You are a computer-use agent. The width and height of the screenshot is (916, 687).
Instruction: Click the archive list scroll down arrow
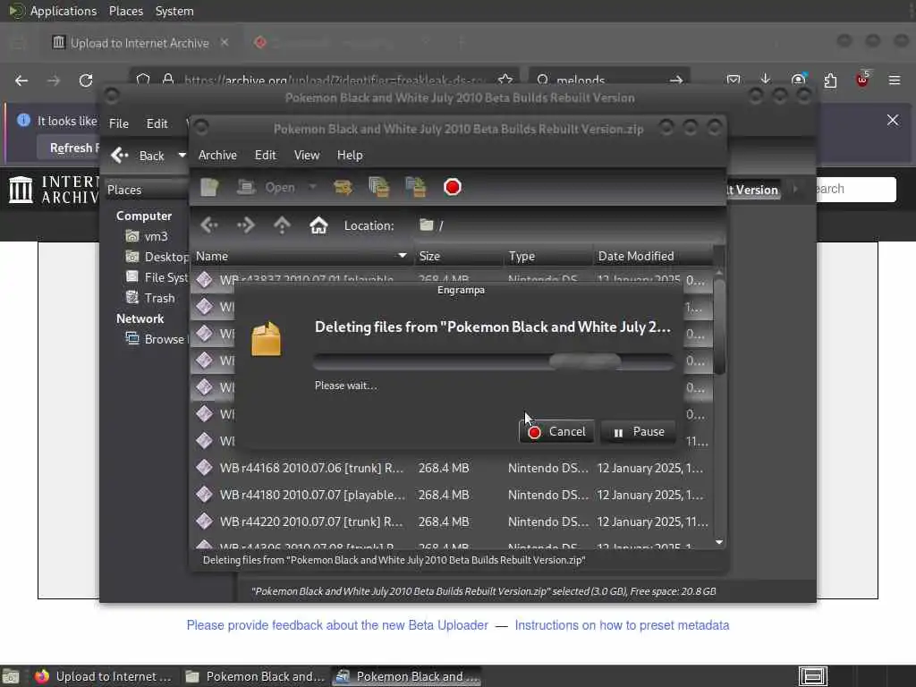(719, 543)
